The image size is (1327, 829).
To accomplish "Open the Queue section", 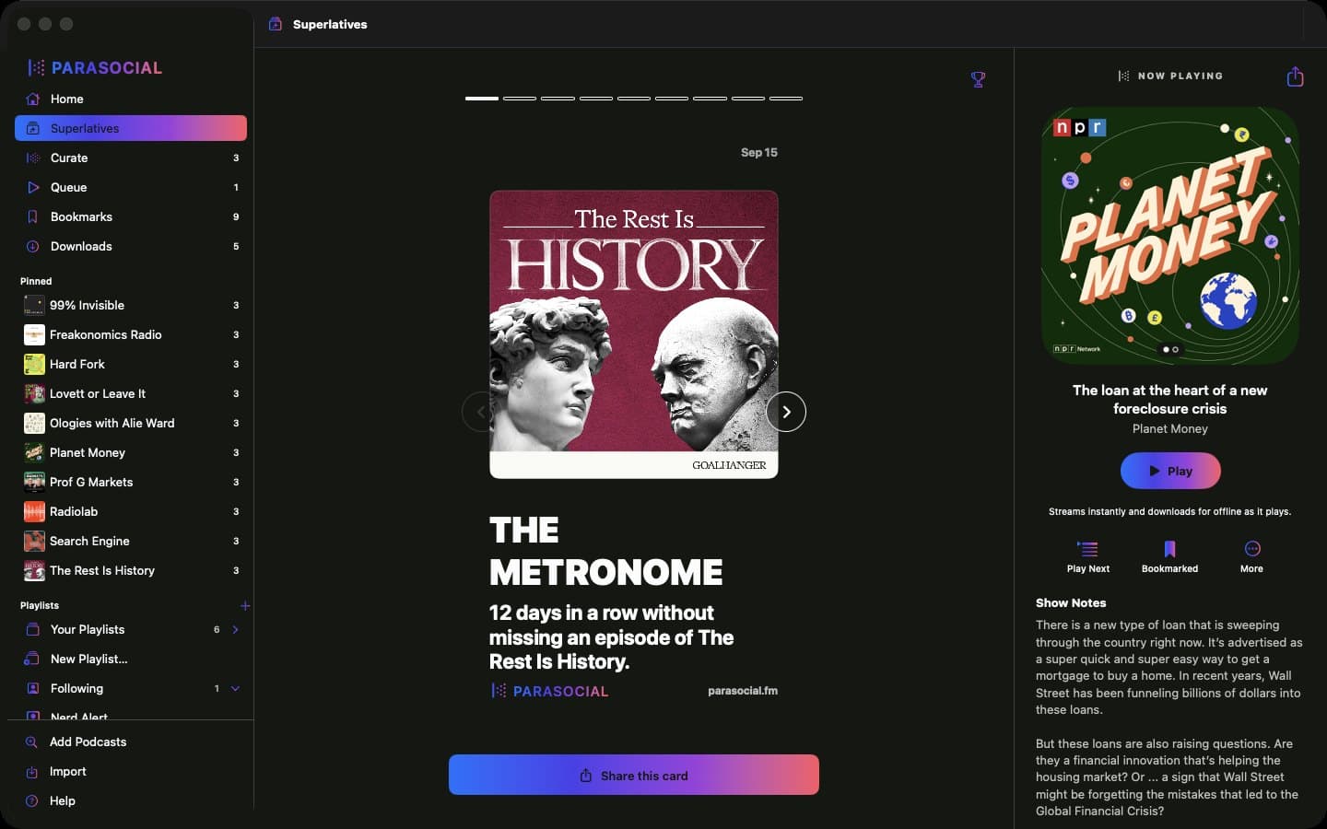I will (x=131, y=187).
